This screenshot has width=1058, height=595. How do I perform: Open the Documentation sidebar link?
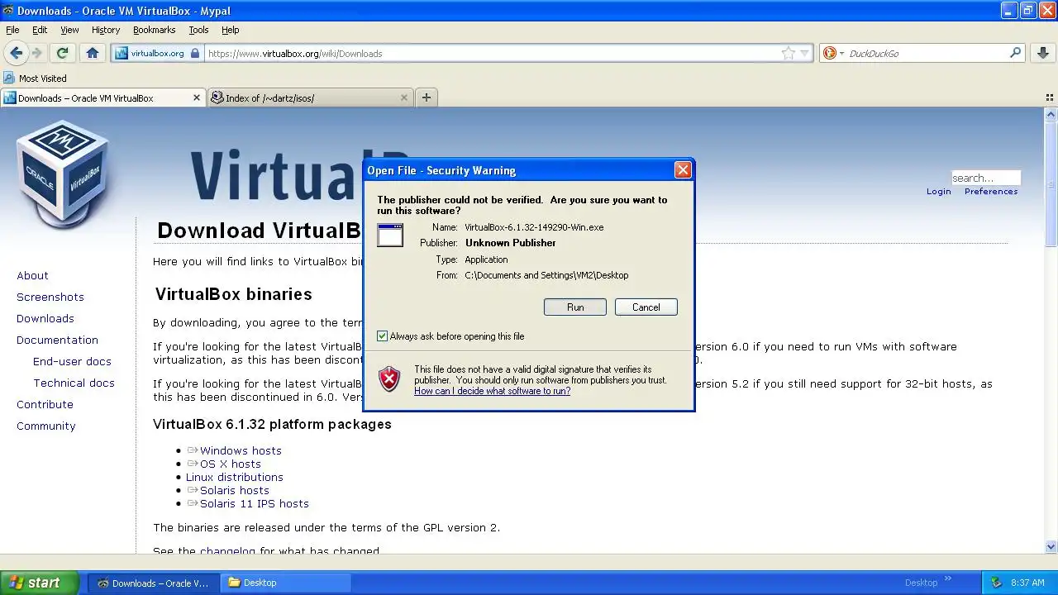point(57,340)
